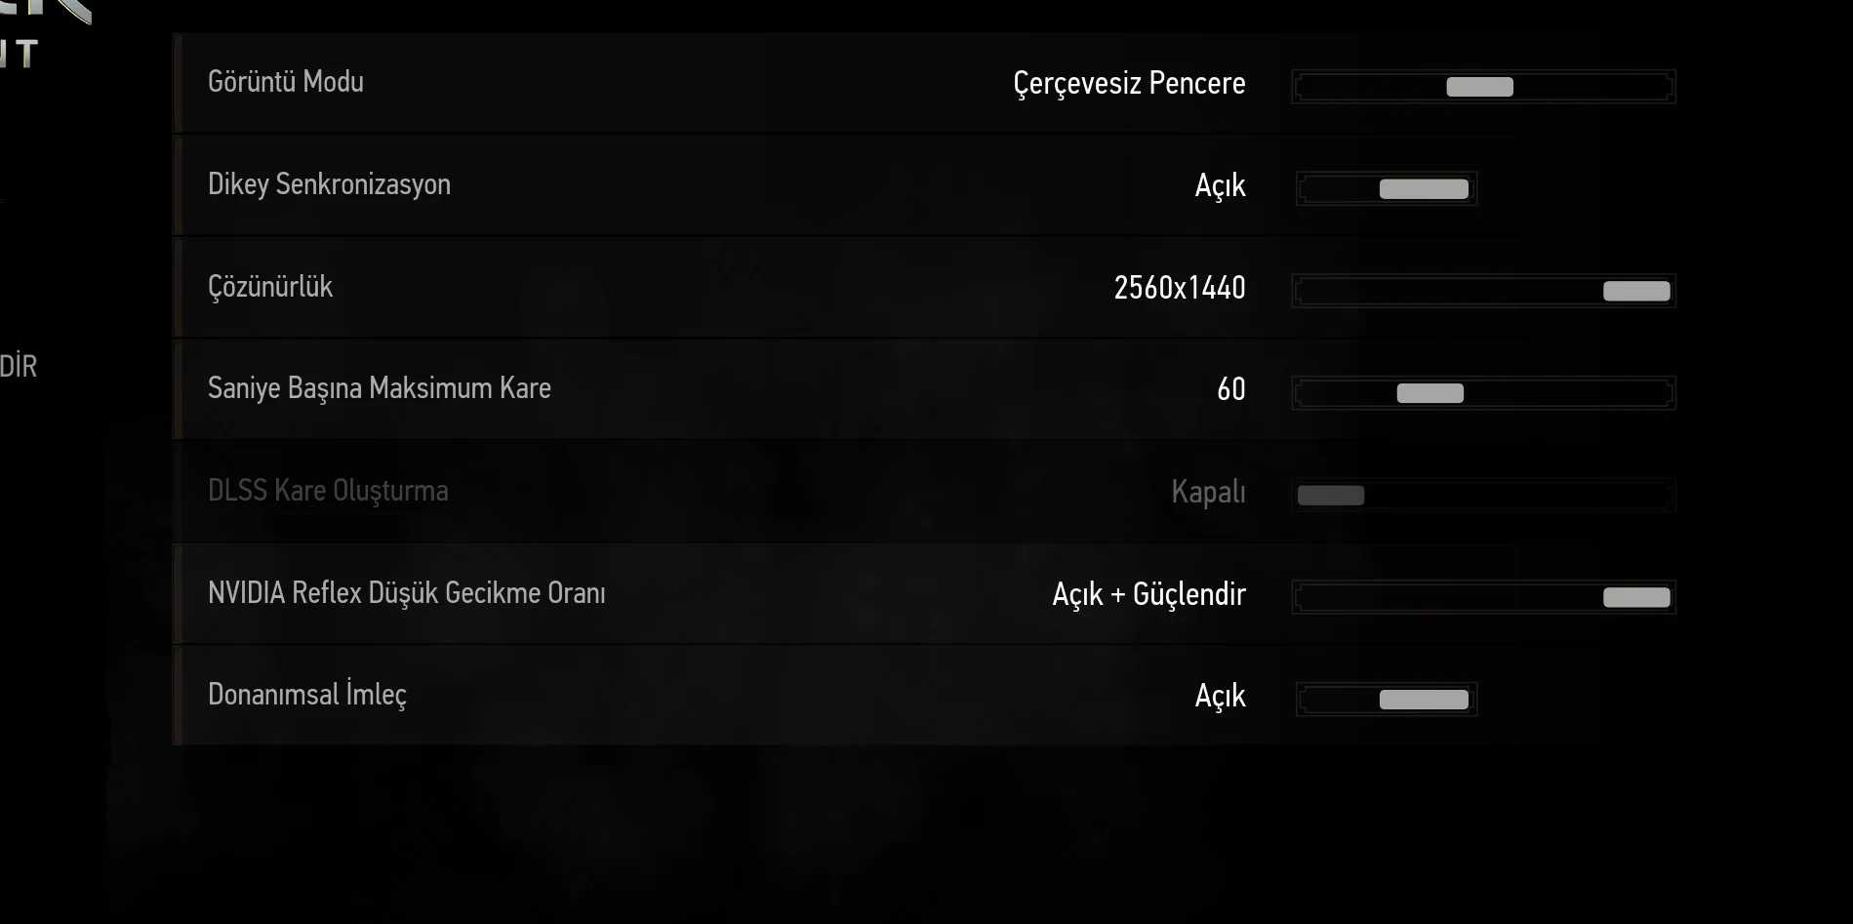1853x924 pixels.
Task: Click the Açık value beside Dikey Senkronizasyon
Action: coord(1220,185)
